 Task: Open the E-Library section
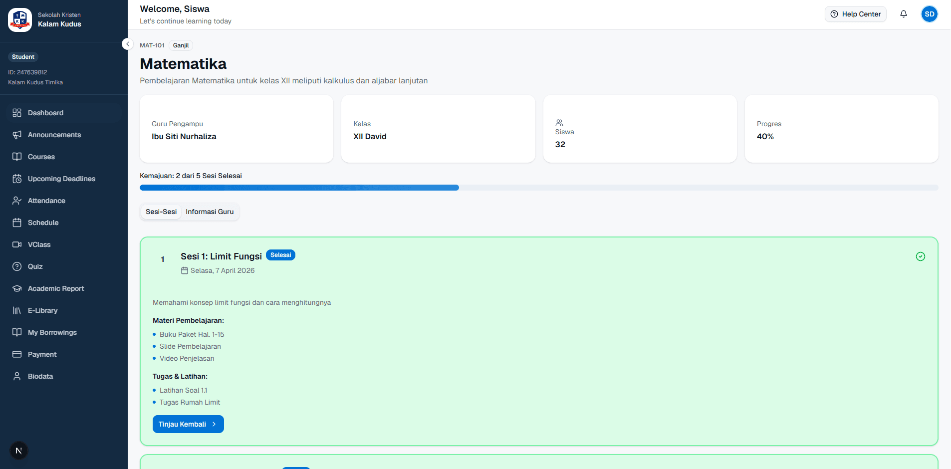pyautogui.click(x=64, y=310)
